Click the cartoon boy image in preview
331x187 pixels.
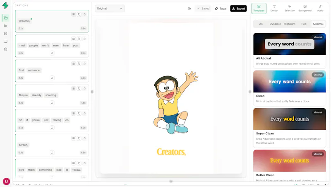coord(175,102)
